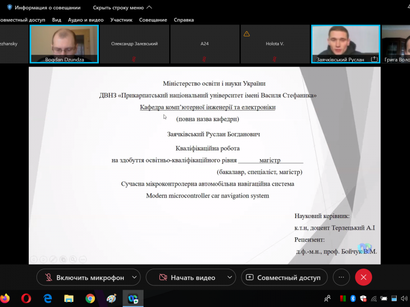Viewport: 410px width, 307px height.
Task: Open the Аудио и видео menu
Action: pyautogui.click(x=86, y=20)
